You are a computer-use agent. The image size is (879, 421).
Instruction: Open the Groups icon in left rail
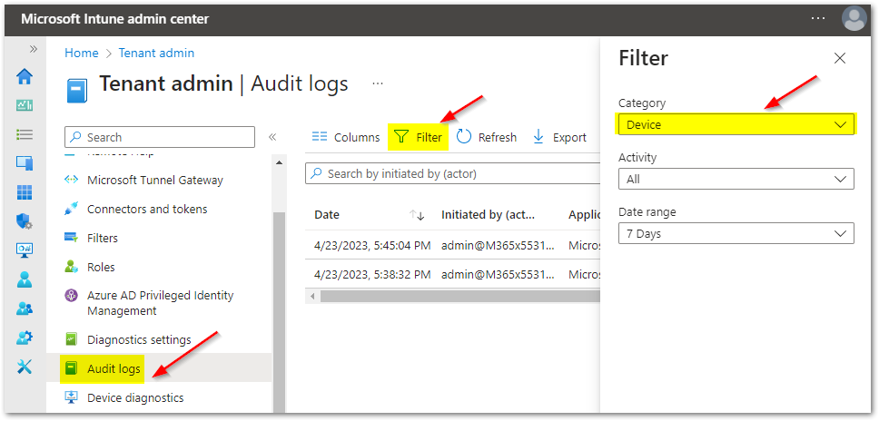(25, 308)
